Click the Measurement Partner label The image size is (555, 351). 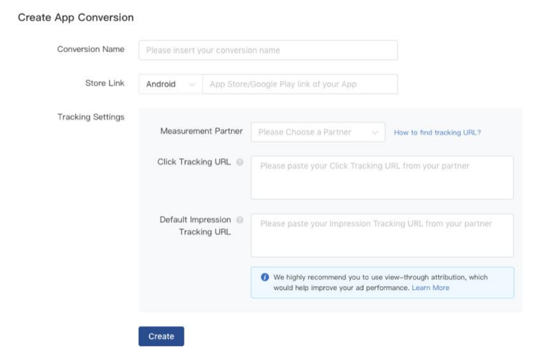[x=201, y=131]
